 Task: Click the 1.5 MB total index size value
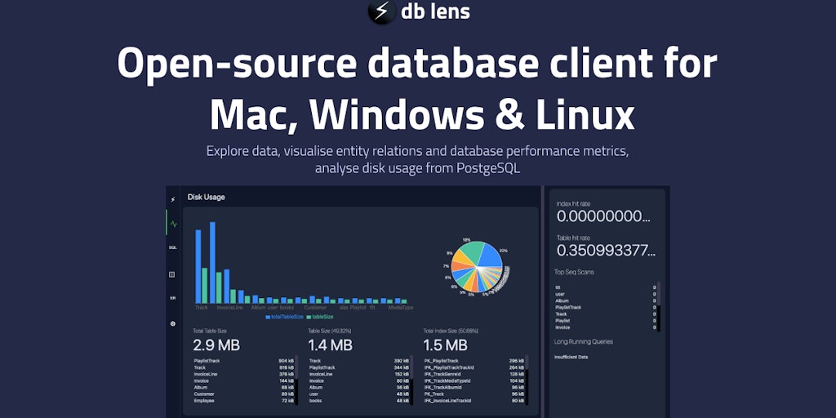point(445,345)
